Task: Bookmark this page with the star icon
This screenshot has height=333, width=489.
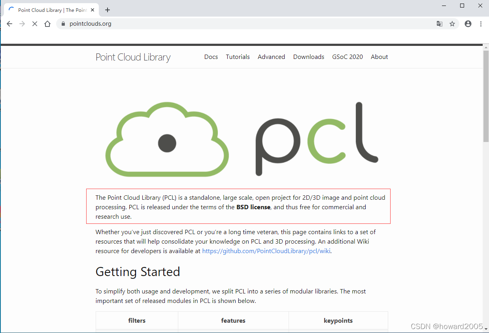Action: pyautogui.click(x=452, y=24)
